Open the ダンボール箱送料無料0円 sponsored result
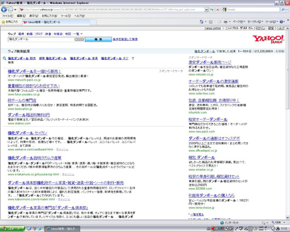 [29, 115]
